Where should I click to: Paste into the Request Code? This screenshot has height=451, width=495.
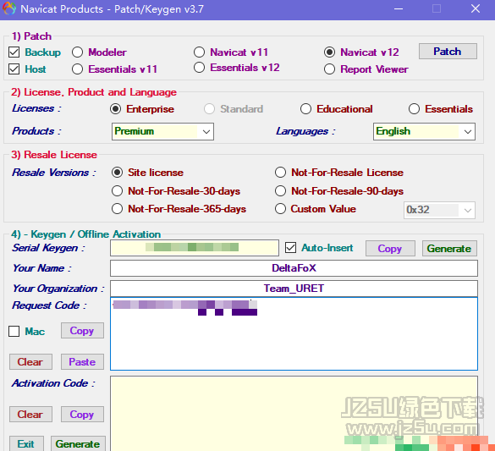tap(82, 361)
